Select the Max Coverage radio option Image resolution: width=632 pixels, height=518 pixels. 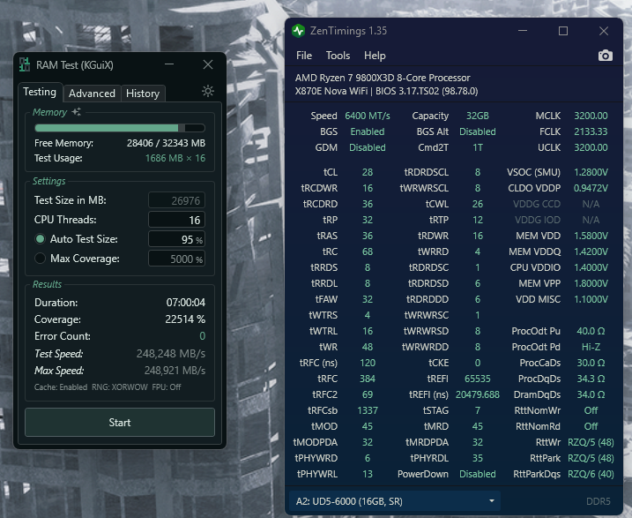tap(40, 259)
